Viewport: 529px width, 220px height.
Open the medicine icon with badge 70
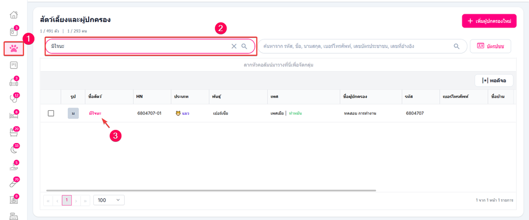(13, 183)
